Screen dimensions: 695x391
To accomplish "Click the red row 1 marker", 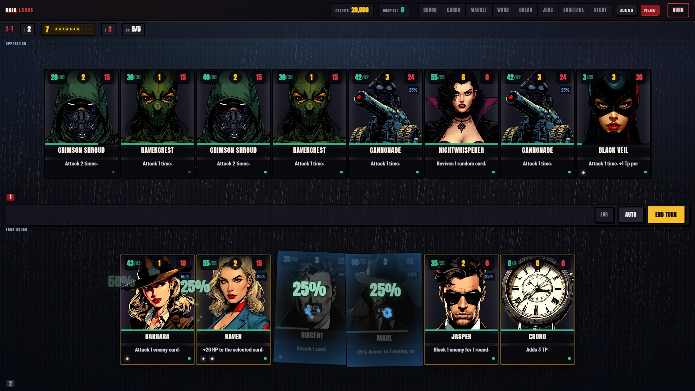I will 10,197.
